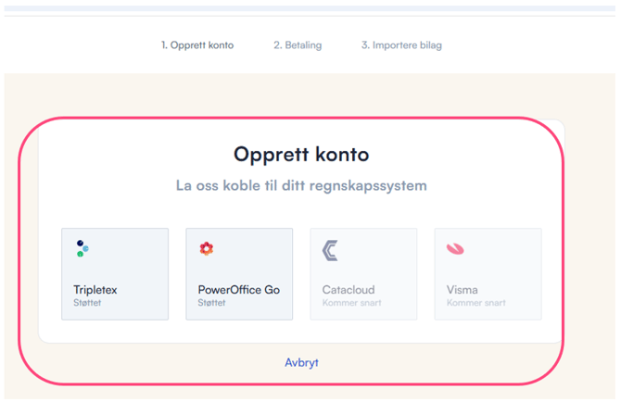Screen dimensions: 621x402
Task: Click the Tripletex logo icon
Action: 82,248
